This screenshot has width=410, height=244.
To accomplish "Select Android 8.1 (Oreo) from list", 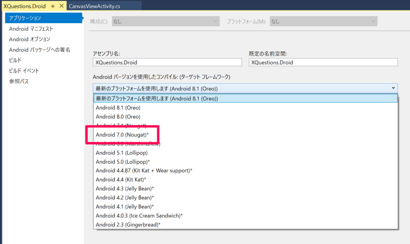I will pyautogui.click(x=245, y=108).
